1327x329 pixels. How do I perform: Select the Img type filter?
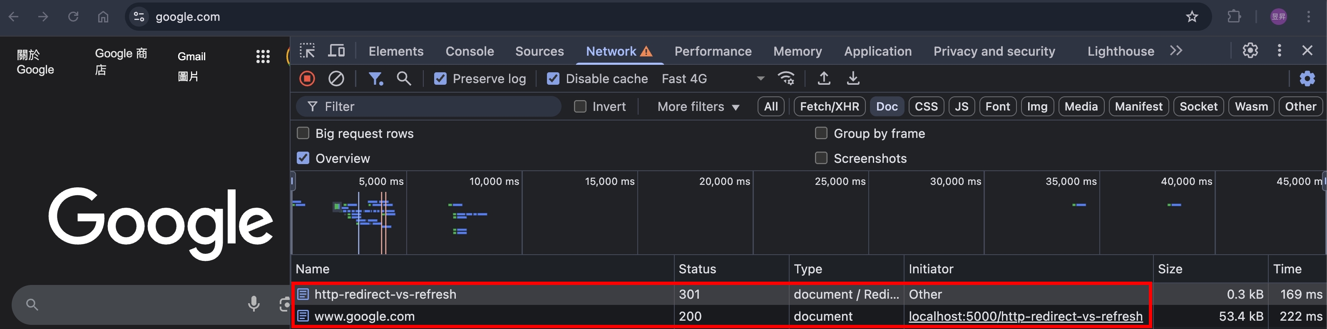pyautogui.click(x=1037, y=106)
